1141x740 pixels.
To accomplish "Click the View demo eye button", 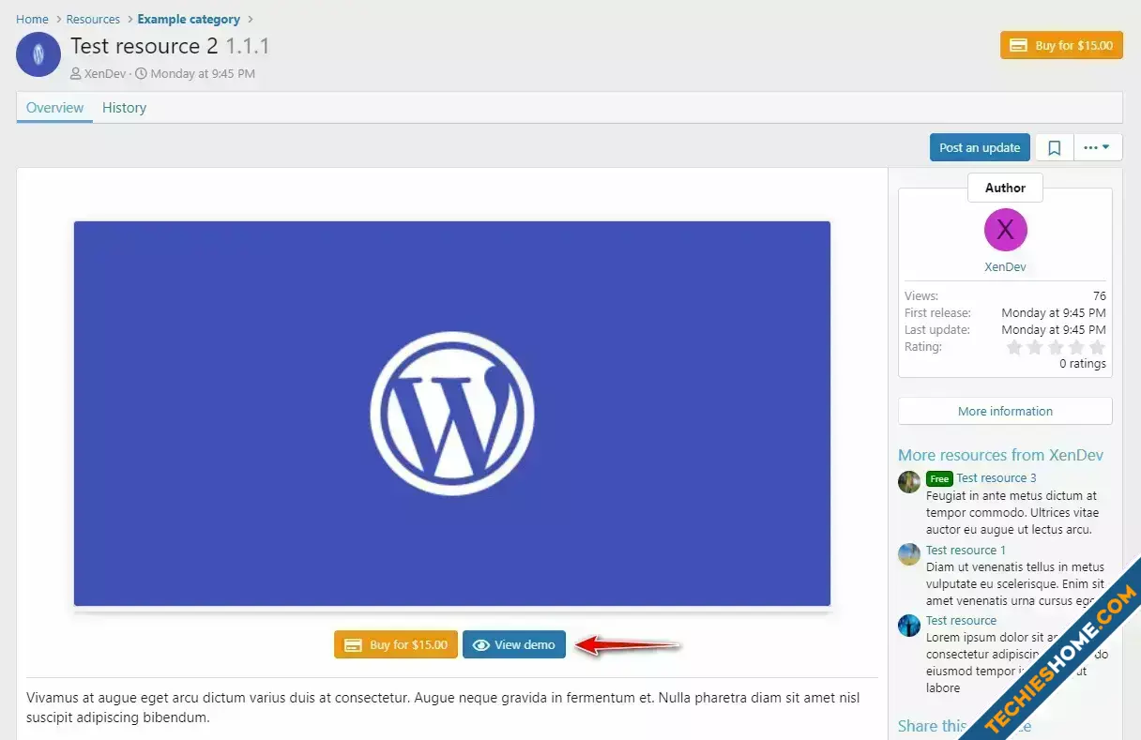I will point(514,644).
